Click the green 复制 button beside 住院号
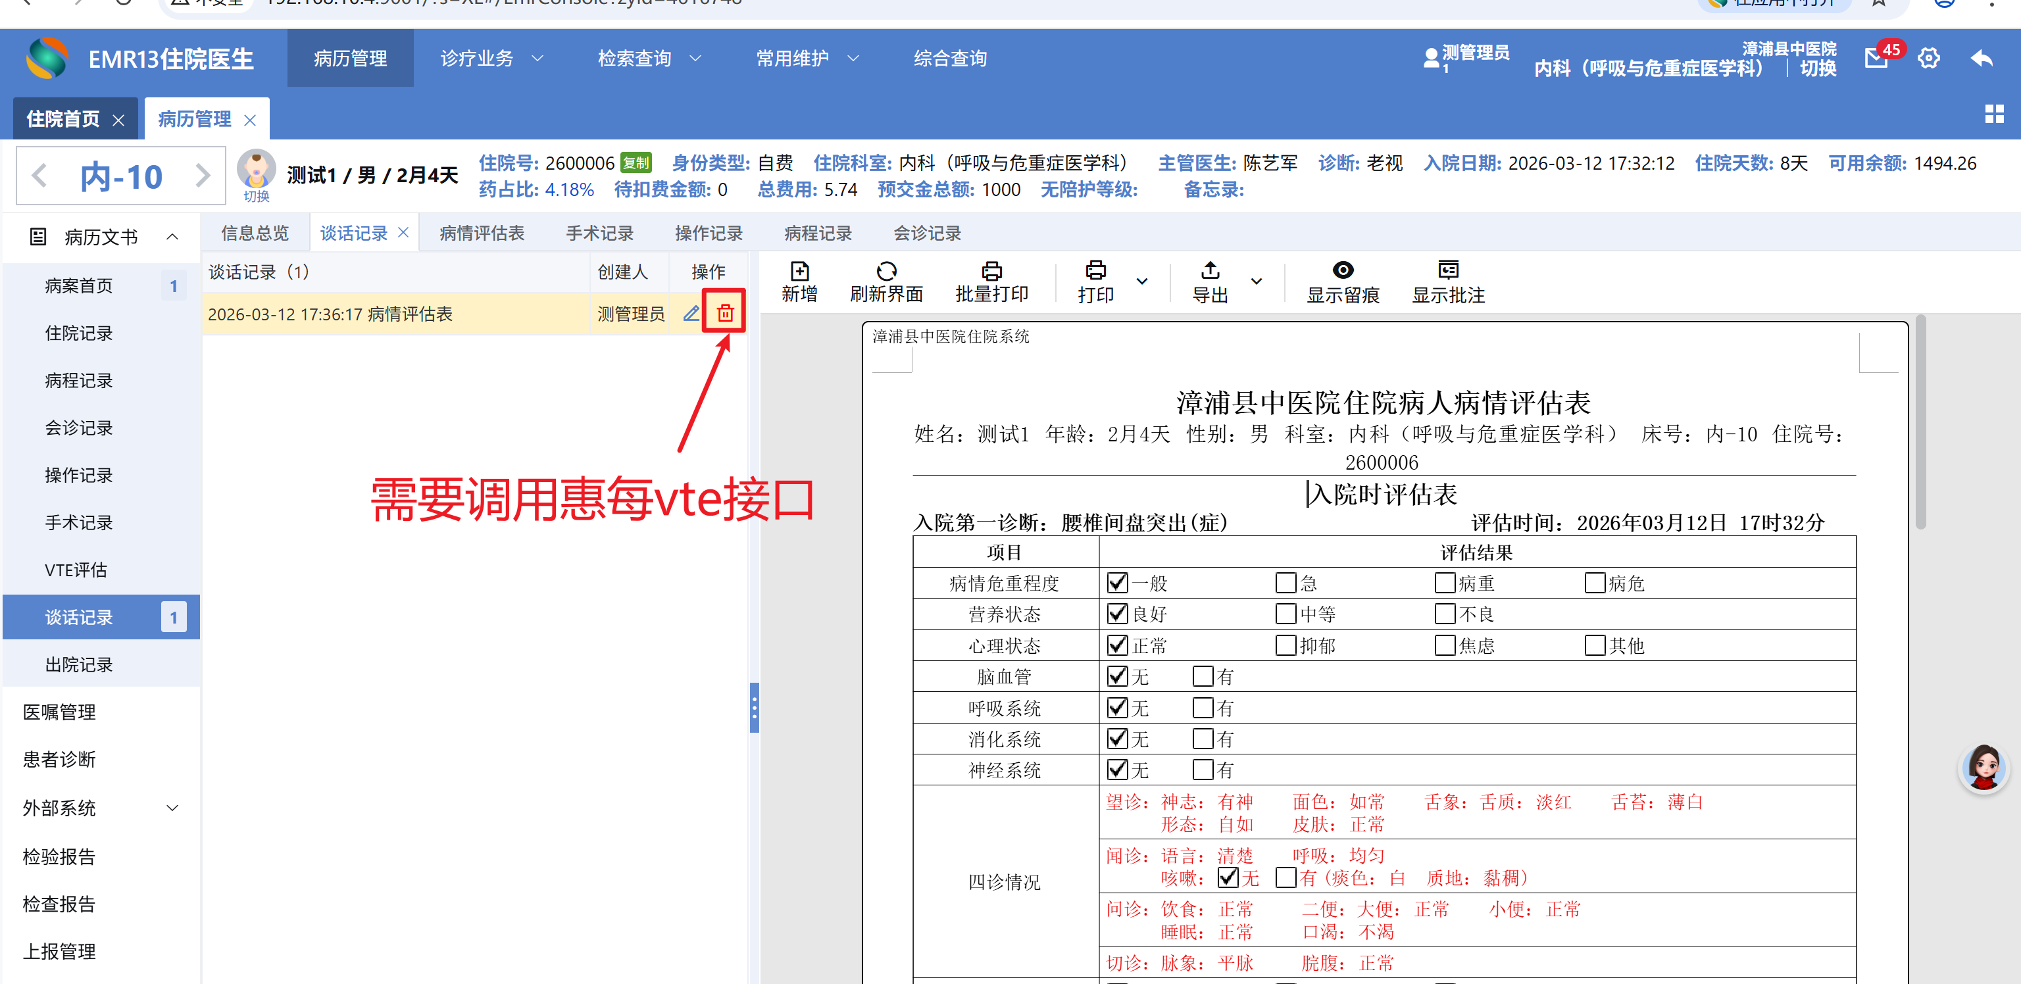This screenshot has width=2021, height=984. pos(636,162)
